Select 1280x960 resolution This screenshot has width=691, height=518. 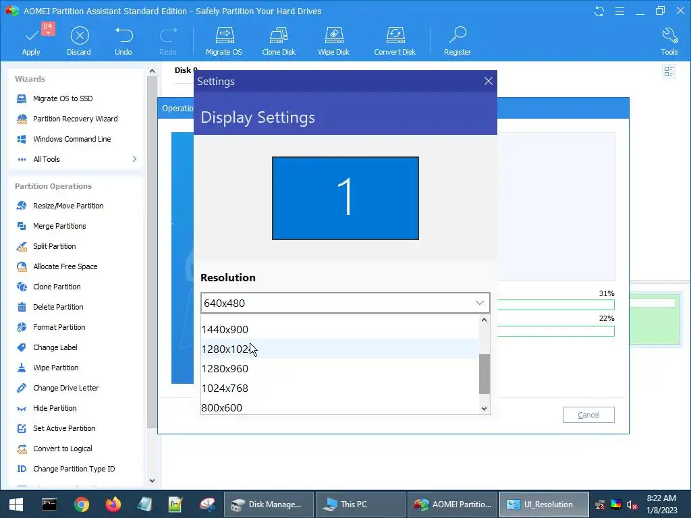coord(339,369)
